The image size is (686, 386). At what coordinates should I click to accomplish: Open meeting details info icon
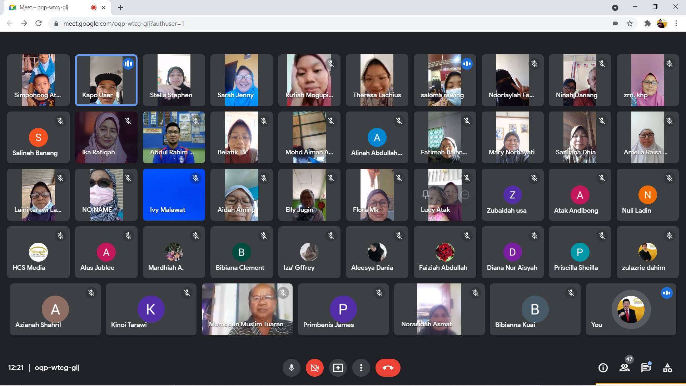tap(603, 368)
